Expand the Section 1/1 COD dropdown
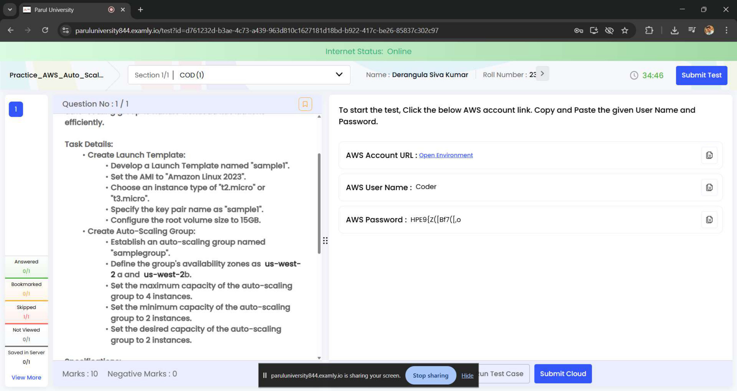The image size is (737, 391). point(239,75)
